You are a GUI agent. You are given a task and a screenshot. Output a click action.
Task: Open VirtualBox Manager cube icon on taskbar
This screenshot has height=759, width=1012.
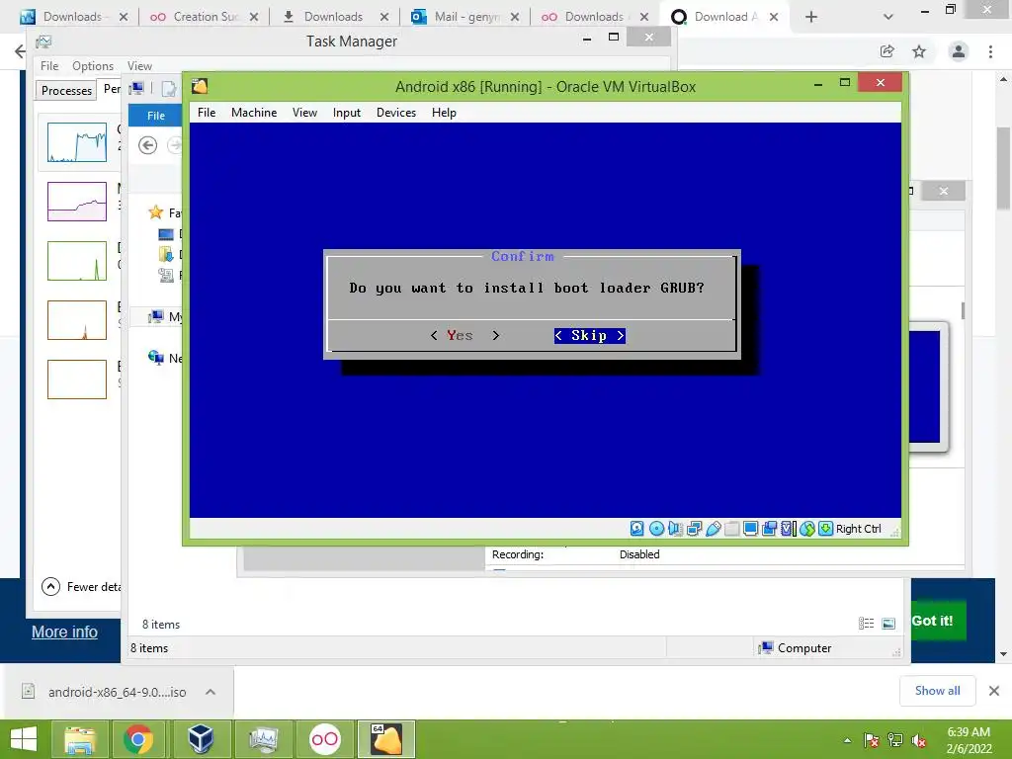click(200, 739)
